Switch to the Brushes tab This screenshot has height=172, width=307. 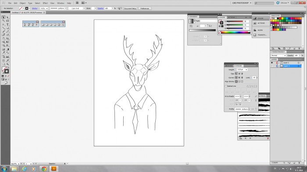(228, 66)
